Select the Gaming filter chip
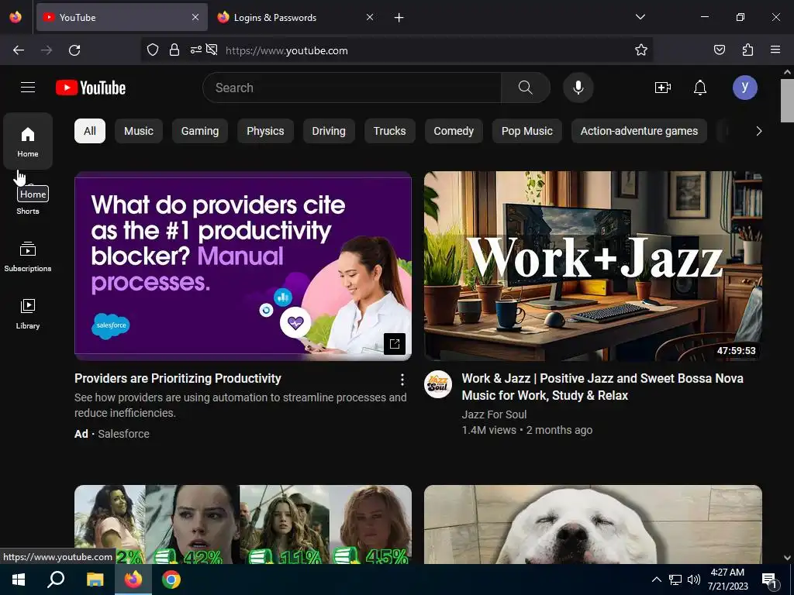Image resolution: width=794 pixels, height=595 pixels. point(200,131)
